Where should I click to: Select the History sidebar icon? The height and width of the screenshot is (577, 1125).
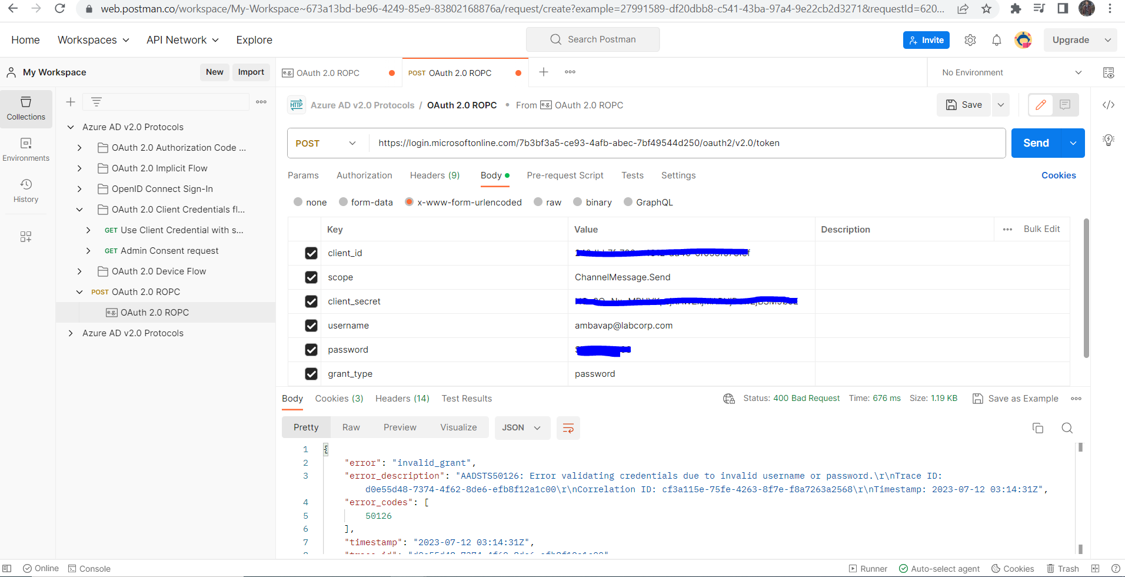(x=26, y=191)
